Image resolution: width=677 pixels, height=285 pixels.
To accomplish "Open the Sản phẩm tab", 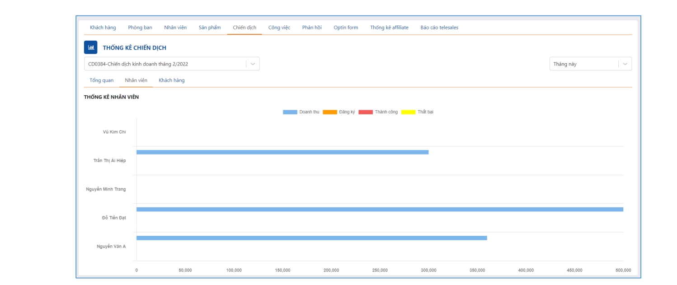I will [x=210, y=28].
